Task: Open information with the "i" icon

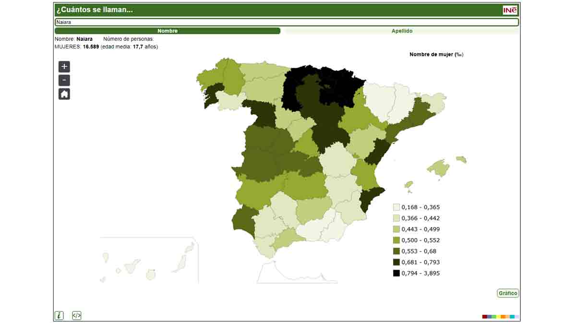Action: click(x=59, y=315)
